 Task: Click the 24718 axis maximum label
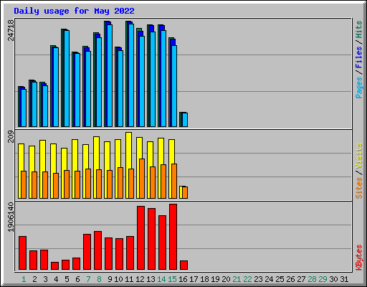coord(11,30)
